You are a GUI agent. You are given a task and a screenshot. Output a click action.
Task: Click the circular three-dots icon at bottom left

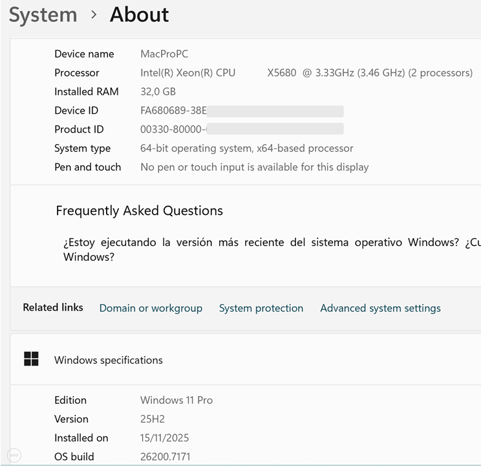(14, 455)
